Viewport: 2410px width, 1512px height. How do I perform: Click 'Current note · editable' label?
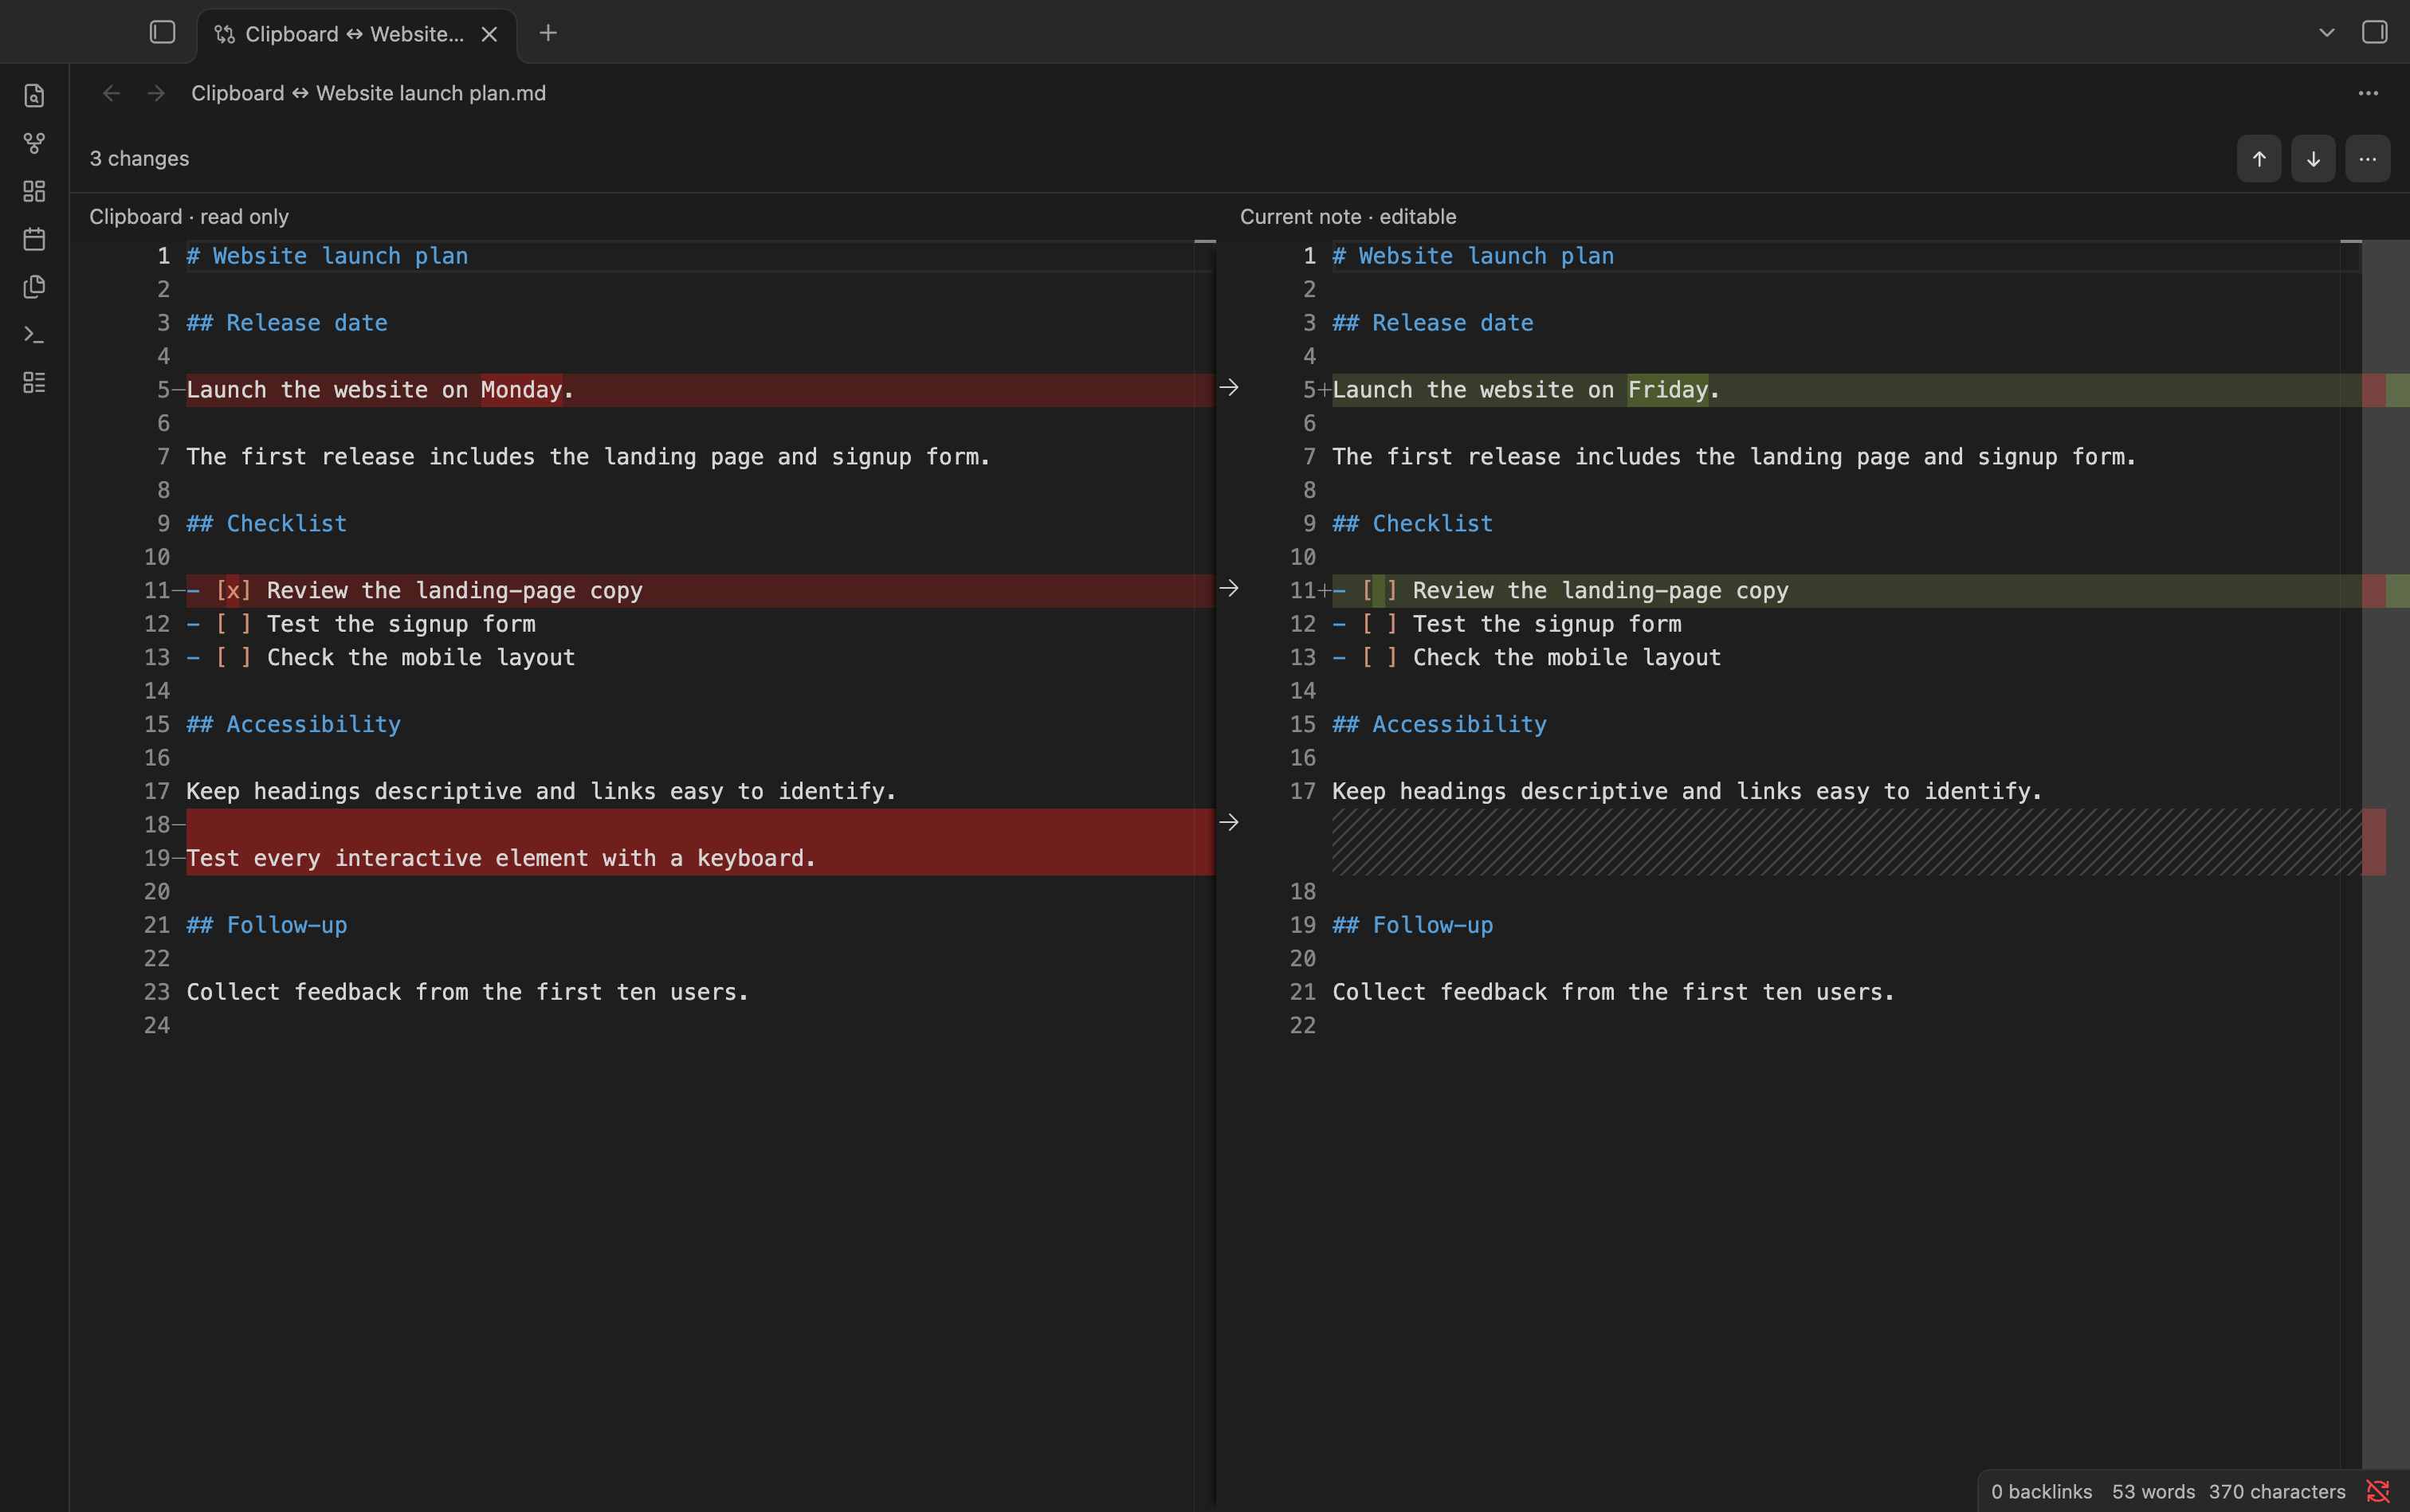tap(1348, 217)
